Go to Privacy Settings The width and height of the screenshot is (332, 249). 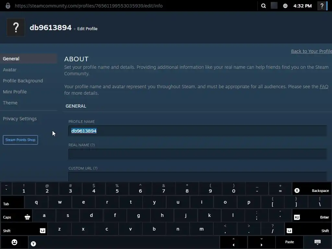(x=20, y=119)
